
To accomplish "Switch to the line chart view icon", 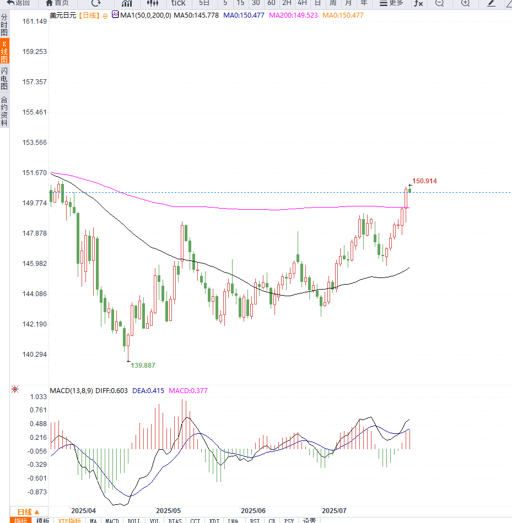I will 127,3.
